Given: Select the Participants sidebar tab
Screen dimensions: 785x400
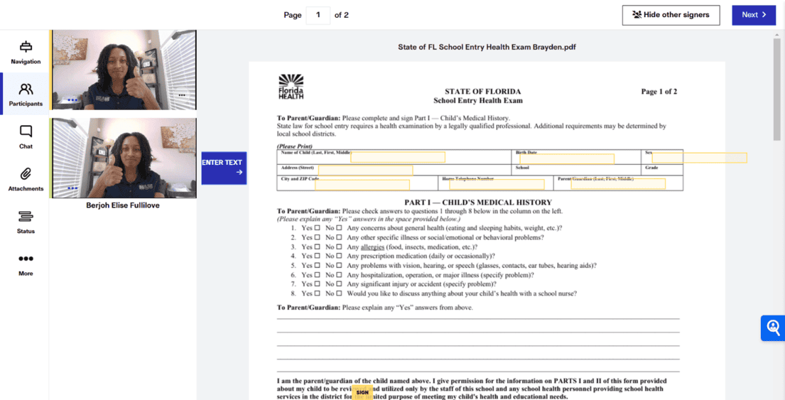Looking at the screenshot, I should pos(26,94).
